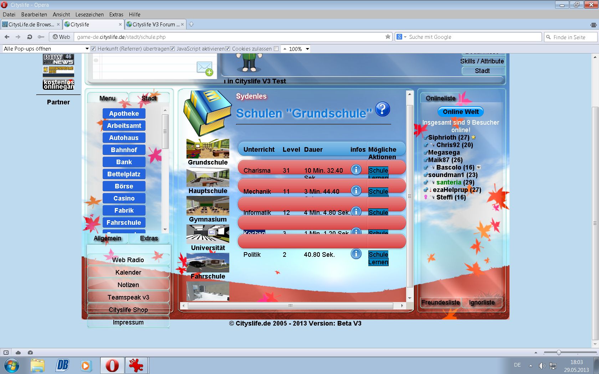Click the envelope new message icon
Image resolution: width=599 pixels, height=374 pixels.
point(205,68)
